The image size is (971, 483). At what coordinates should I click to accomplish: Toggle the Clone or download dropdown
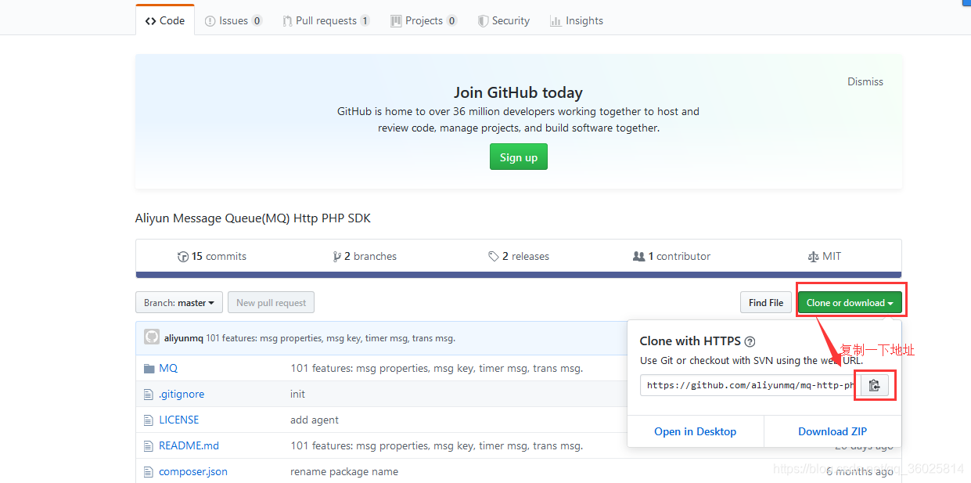(850, 302)
